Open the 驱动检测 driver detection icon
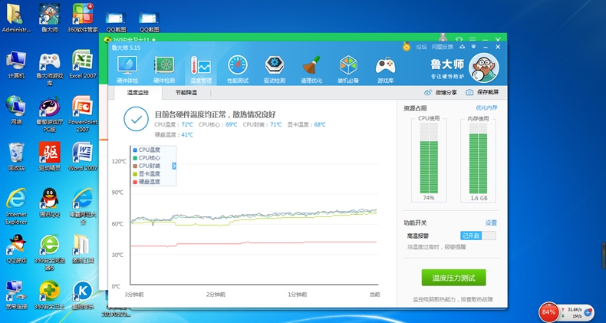This screenshot has height=323, width=606. pyautogui.click(x=275, y=67)
